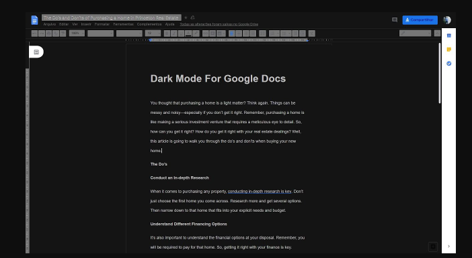Open Google Keep side panel
Image resolution: width=472 pixels, height=258 pixels.
(449, 50)
